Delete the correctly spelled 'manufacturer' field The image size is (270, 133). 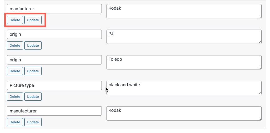point(15,122)
